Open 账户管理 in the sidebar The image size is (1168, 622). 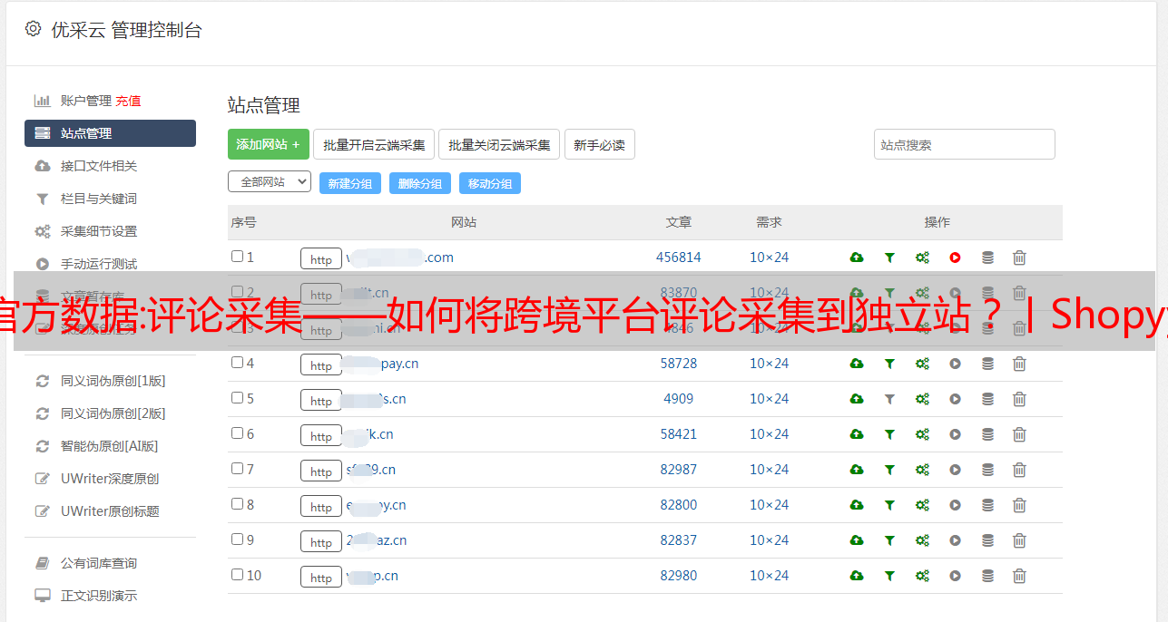tap(85, 101)
